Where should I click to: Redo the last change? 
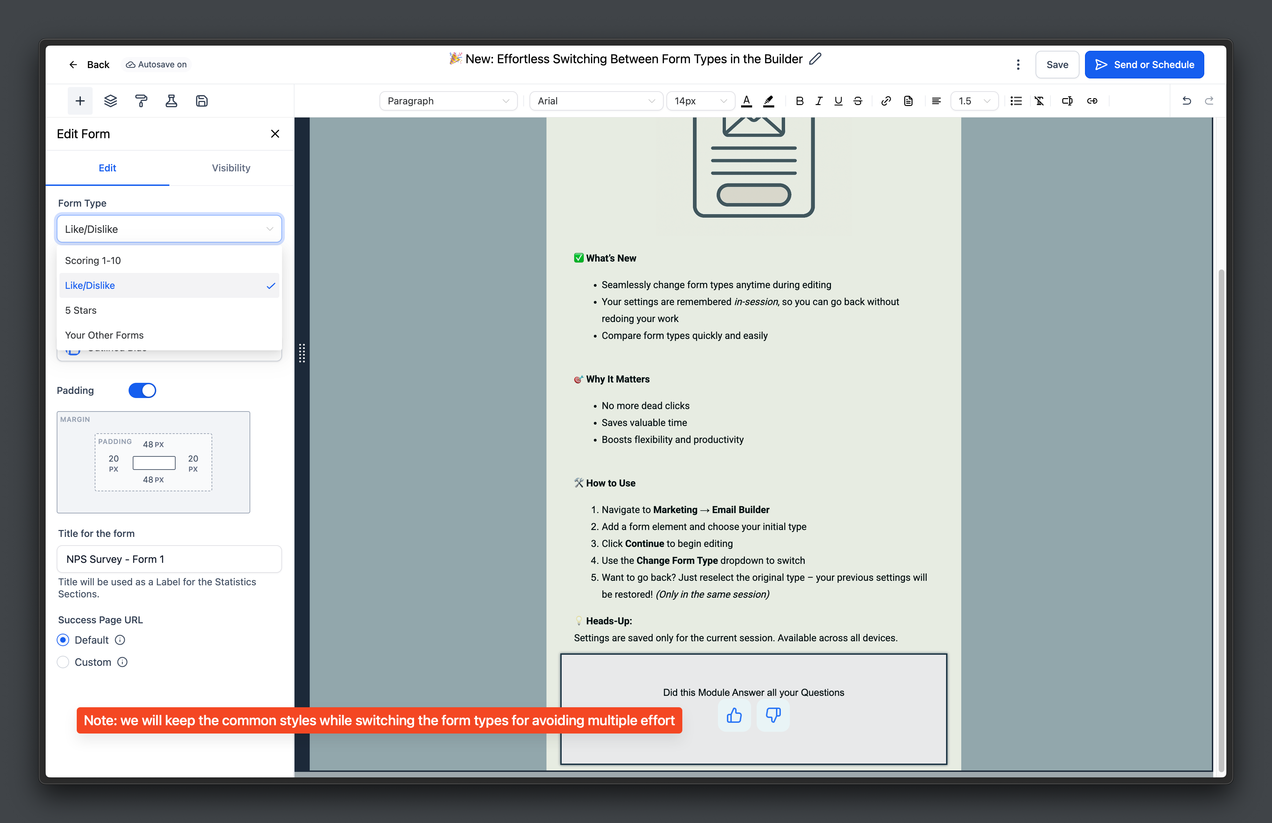(x=1209, y=101)
